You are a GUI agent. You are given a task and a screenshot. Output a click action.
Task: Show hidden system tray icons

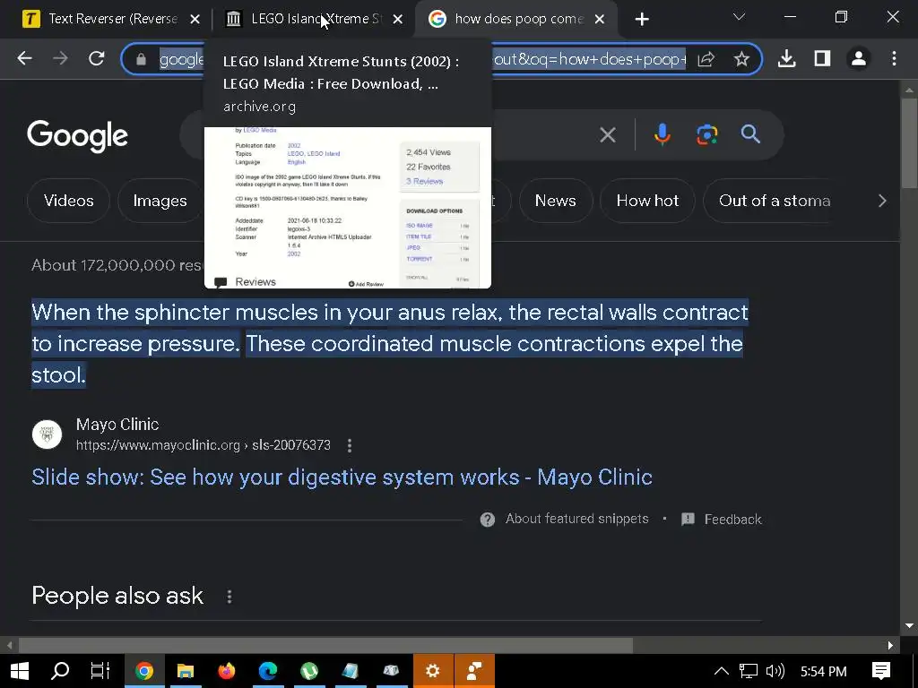[722, 671]
